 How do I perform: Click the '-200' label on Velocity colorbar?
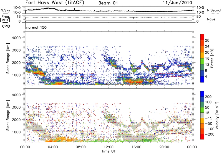point(210,134)
